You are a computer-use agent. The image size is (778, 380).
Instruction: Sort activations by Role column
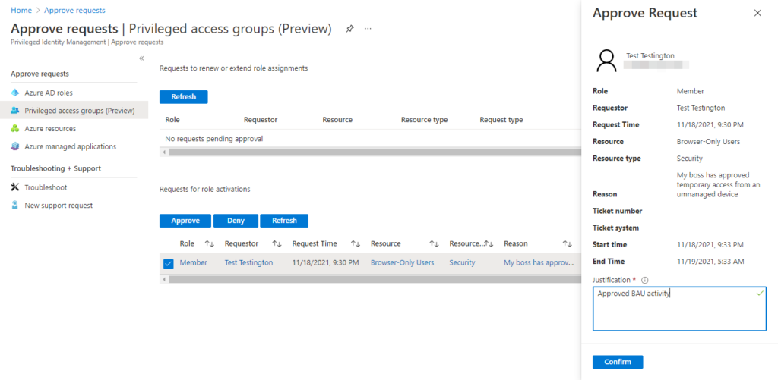210,243
